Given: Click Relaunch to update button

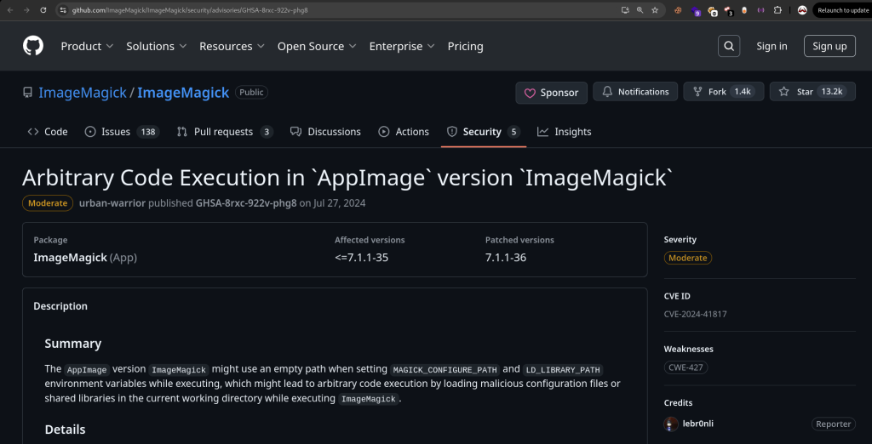Looking at the screenshot, I should (843, 10).
